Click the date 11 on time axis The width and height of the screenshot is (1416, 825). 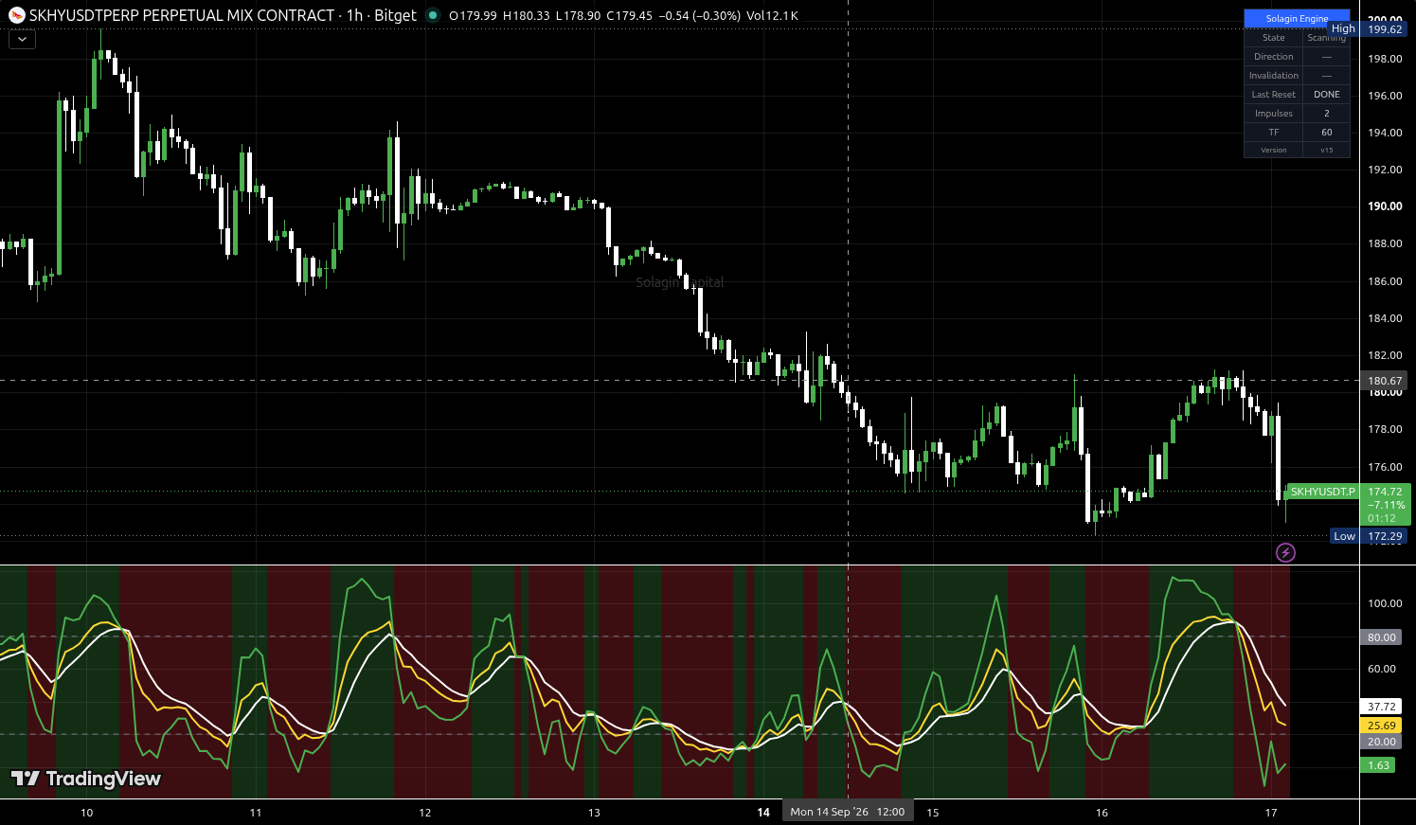[x=256, y=813]
